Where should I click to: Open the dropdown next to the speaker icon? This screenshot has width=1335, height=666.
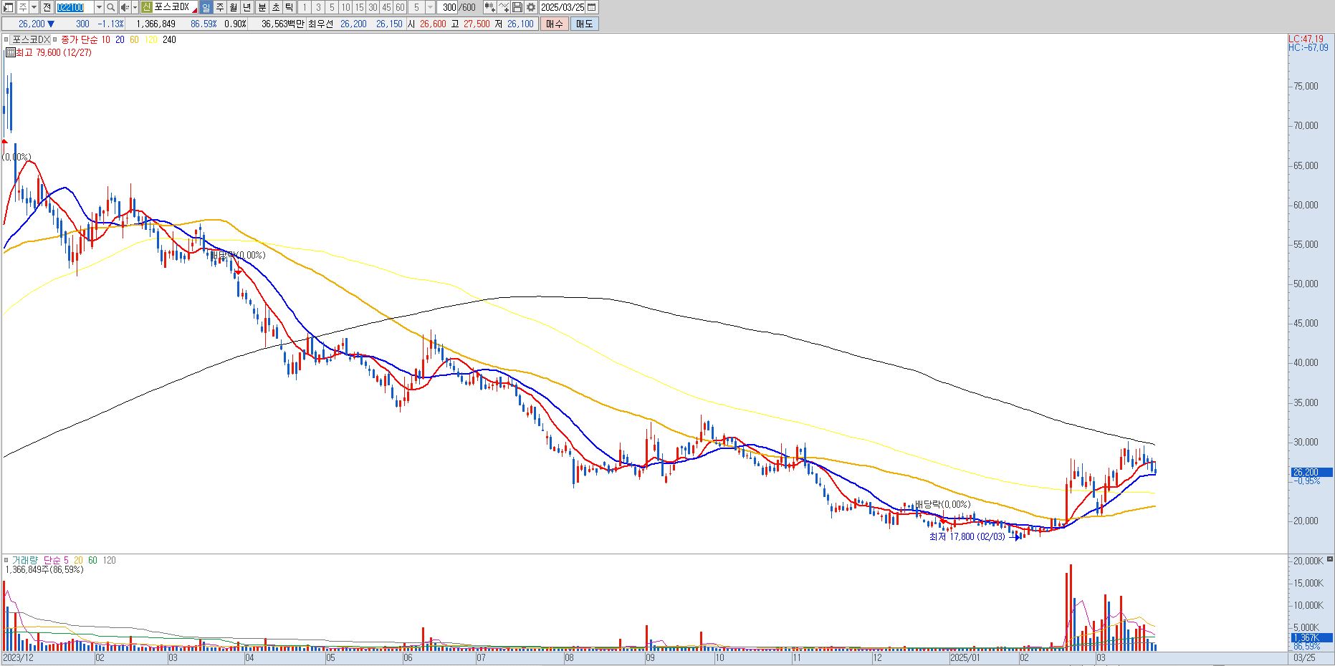point(135,7)
